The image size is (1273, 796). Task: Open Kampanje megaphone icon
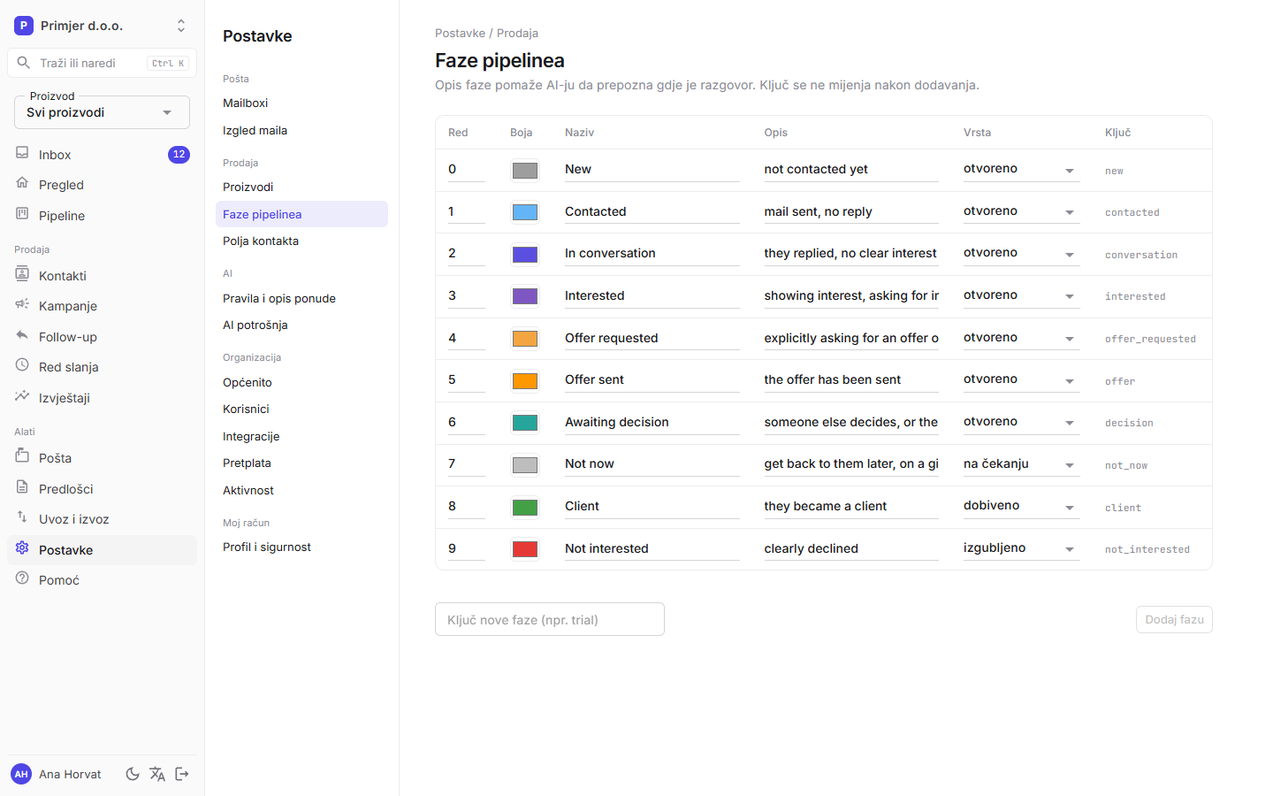[22, 304]
